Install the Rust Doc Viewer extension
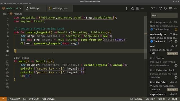This screenshot has width=180, height=101. 171,90
